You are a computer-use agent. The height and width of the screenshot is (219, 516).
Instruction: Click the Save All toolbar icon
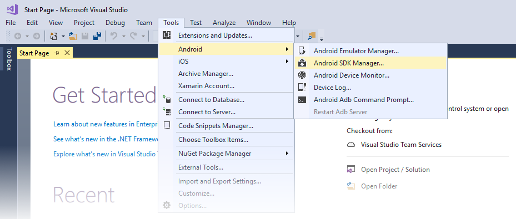97,36
